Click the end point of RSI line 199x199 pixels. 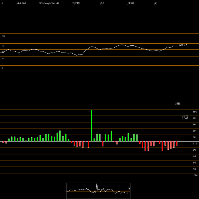176,46
